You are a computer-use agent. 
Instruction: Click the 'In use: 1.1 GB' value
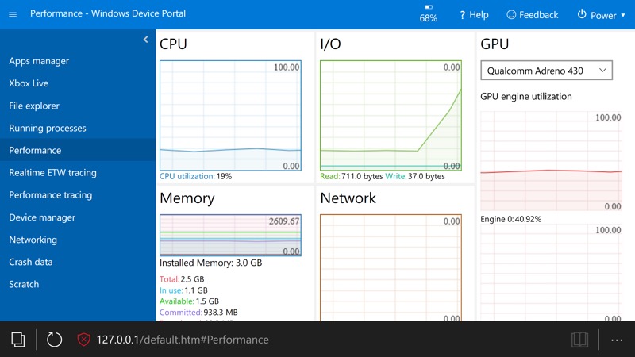point(183,290)
